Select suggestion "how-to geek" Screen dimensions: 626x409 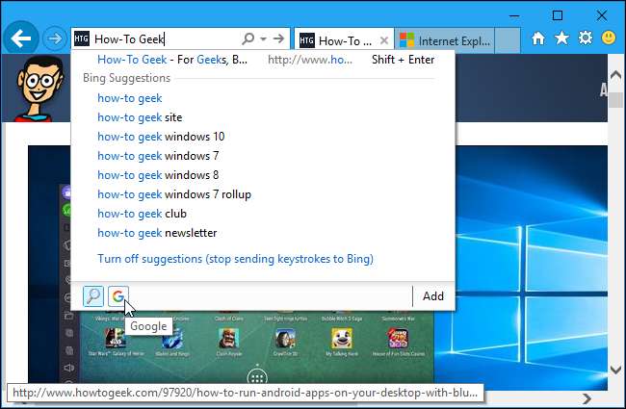(130, 98)
